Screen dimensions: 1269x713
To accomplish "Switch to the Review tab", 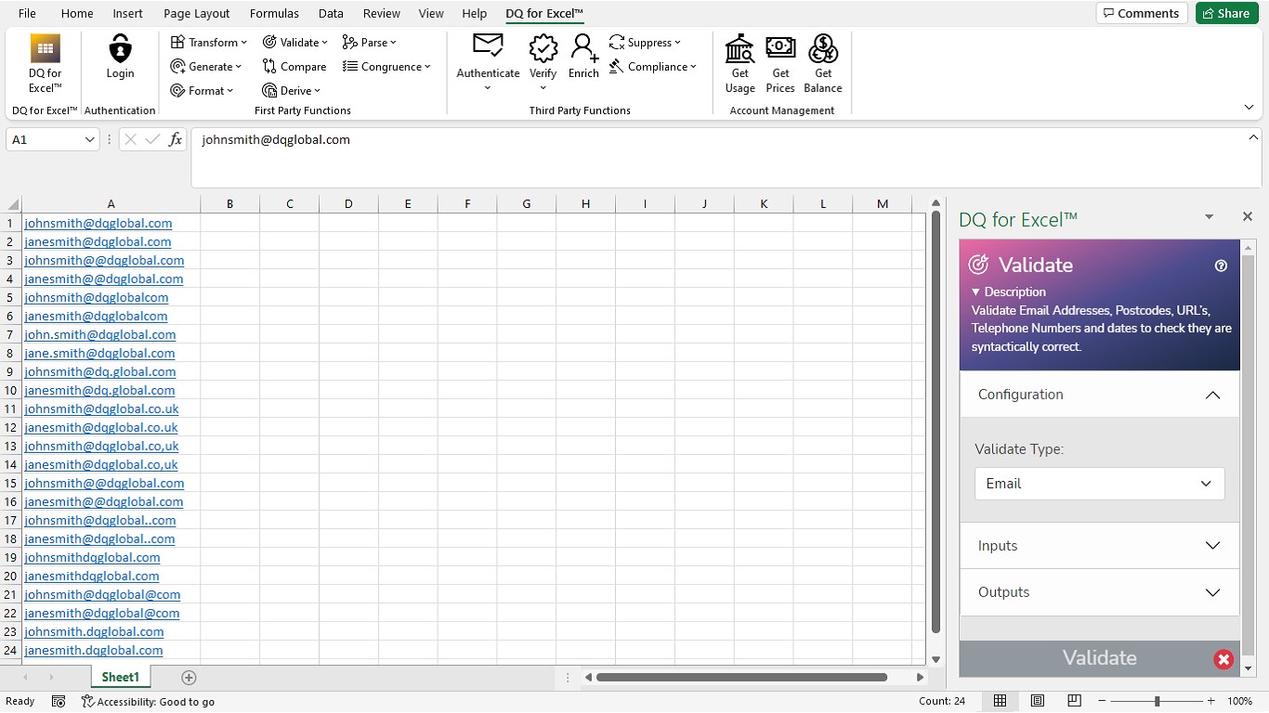I will click(382, 13).
